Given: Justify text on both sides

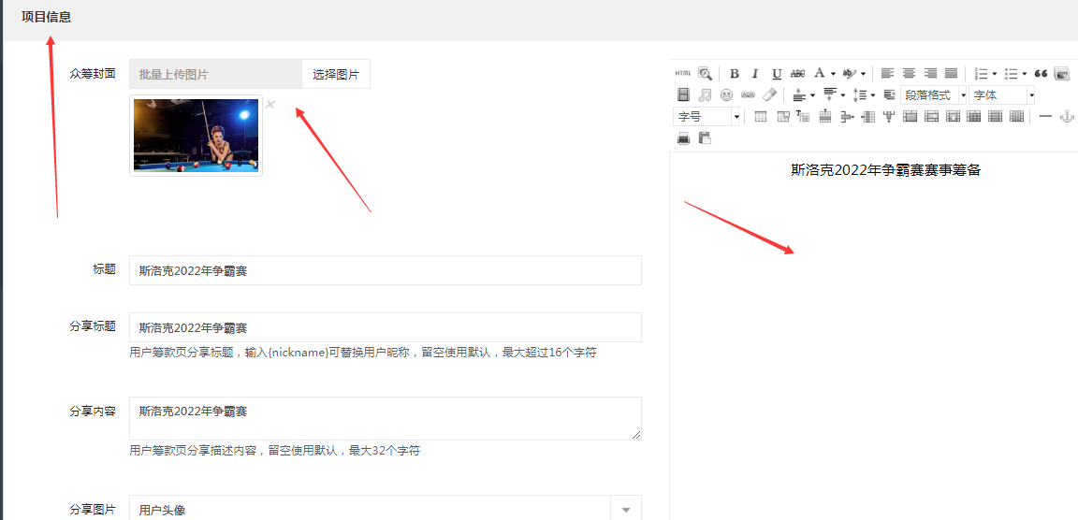Looking at the screenshot, I should click(952, 74).
